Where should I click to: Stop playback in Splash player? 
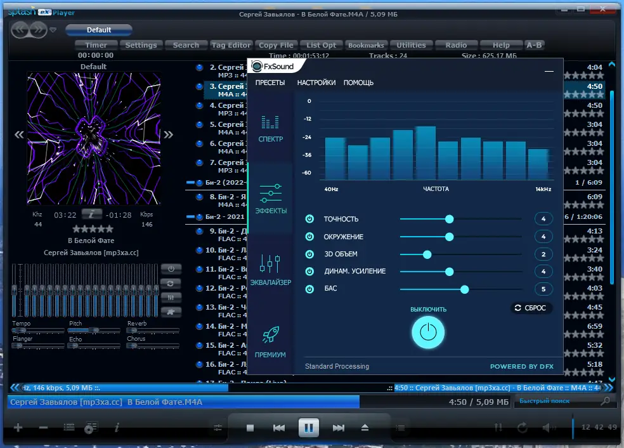point(250,428)
